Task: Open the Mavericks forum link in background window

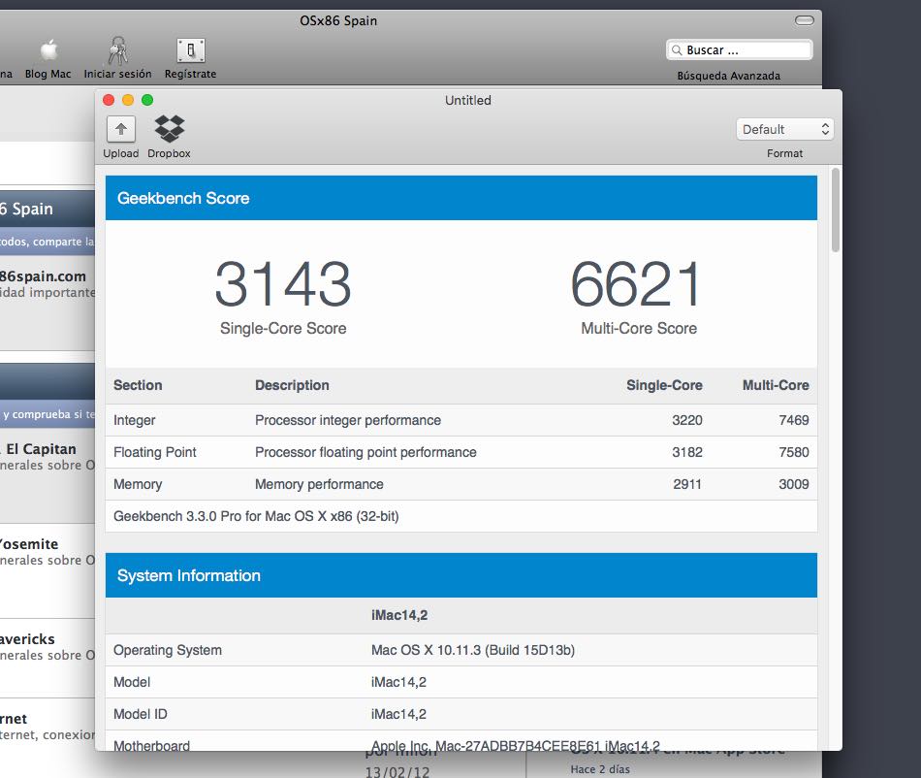Action: (x=27, y=638)
